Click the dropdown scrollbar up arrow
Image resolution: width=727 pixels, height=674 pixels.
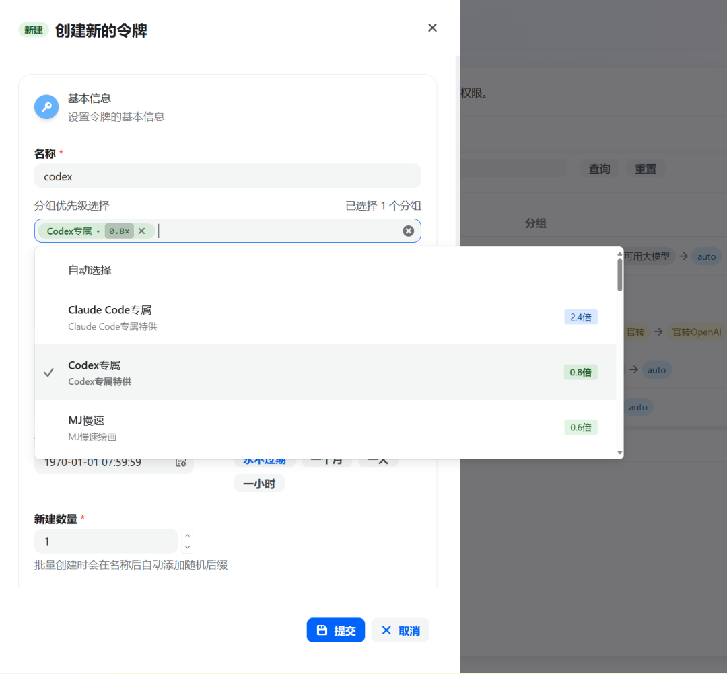[x=619, y=254]
